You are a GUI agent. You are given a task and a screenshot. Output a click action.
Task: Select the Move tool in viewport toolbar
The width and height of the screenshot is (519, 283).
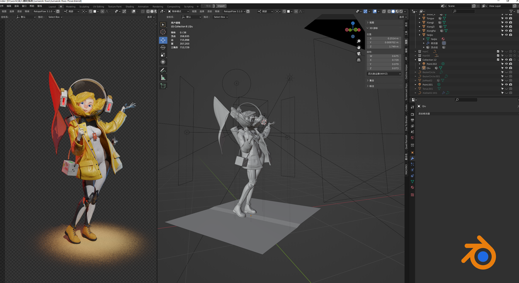163,40
